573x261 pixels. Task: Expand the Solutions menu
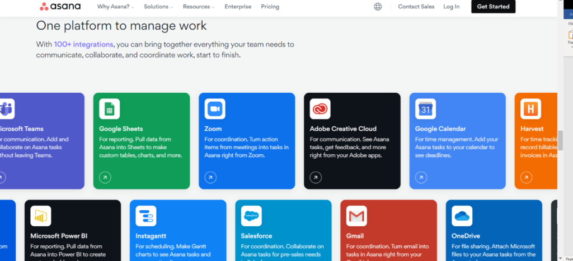[x=158, y=7]
